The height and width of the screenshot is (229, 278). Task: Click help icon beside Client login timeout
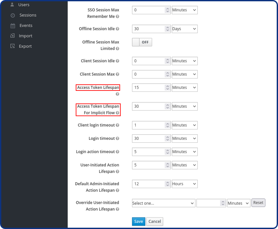tap(117, 125)
